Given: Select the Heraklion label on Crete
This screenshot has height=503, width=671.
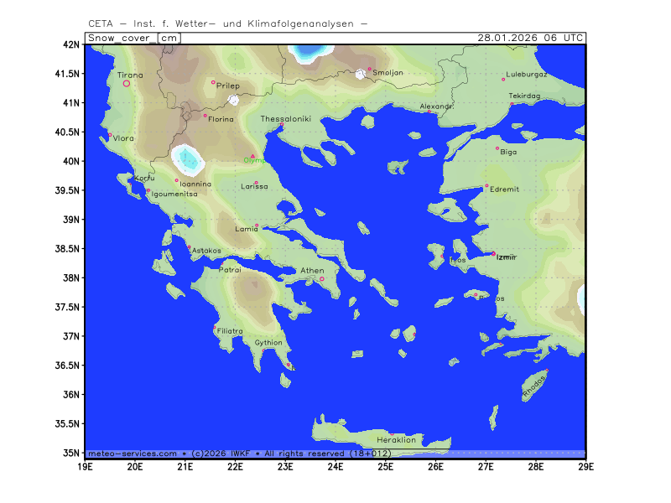Looking at the screenshot, I should point(396,440).
